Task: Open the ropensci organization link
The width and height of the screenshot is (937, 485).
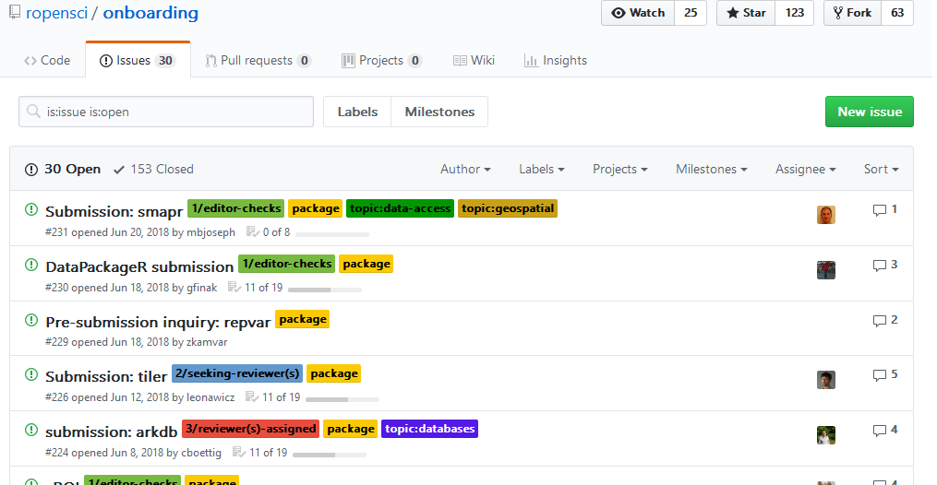Action: pos(56,13)
